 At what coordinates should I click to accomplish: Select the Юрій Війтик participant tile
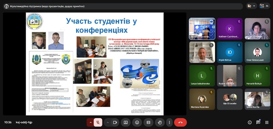pos(230,52)
